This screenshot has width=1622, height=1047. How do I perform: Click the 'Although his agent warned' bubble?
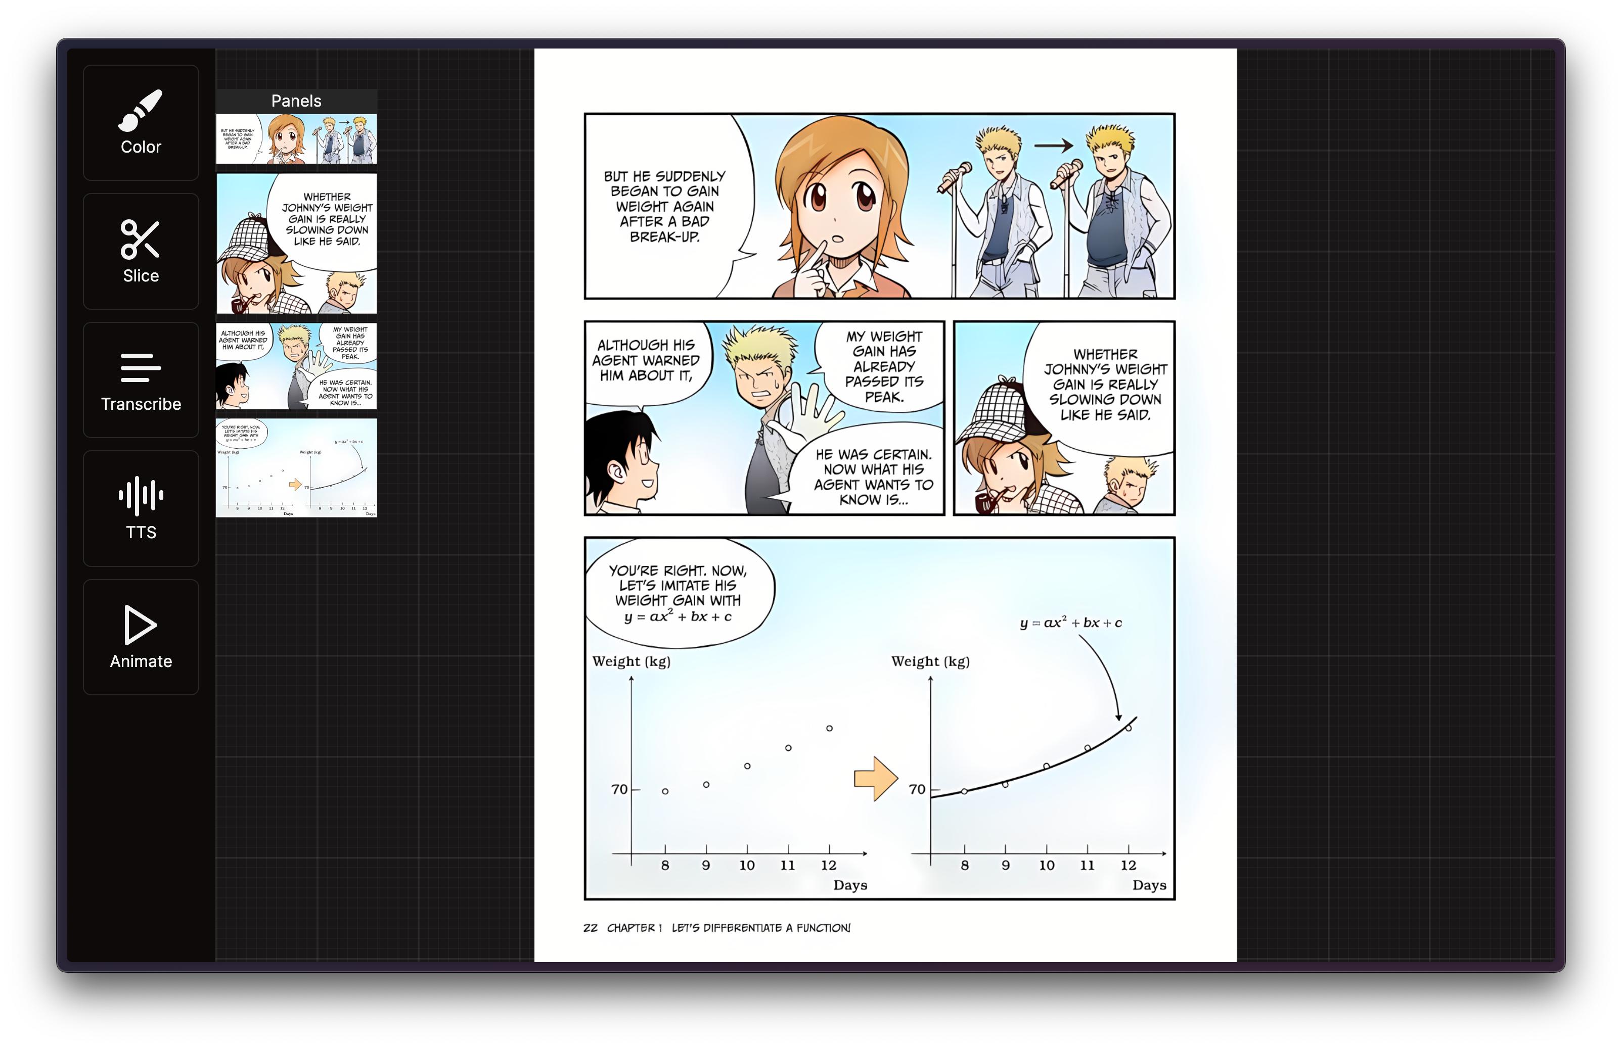645,360
